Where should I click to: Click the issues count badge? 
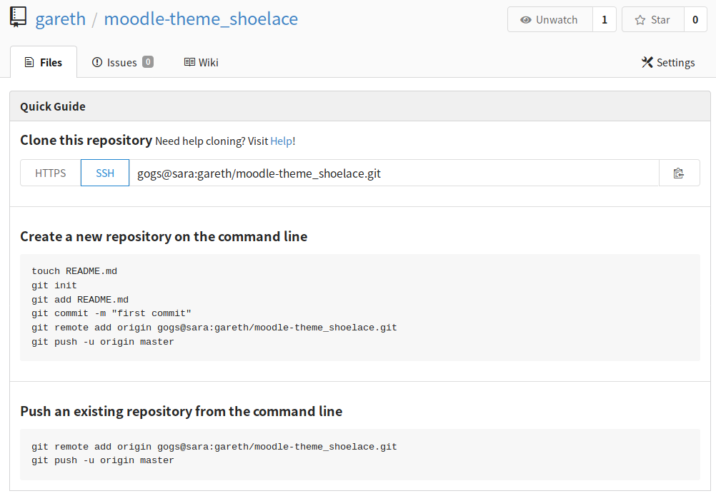pyautogui.click(x=148, y=61)
